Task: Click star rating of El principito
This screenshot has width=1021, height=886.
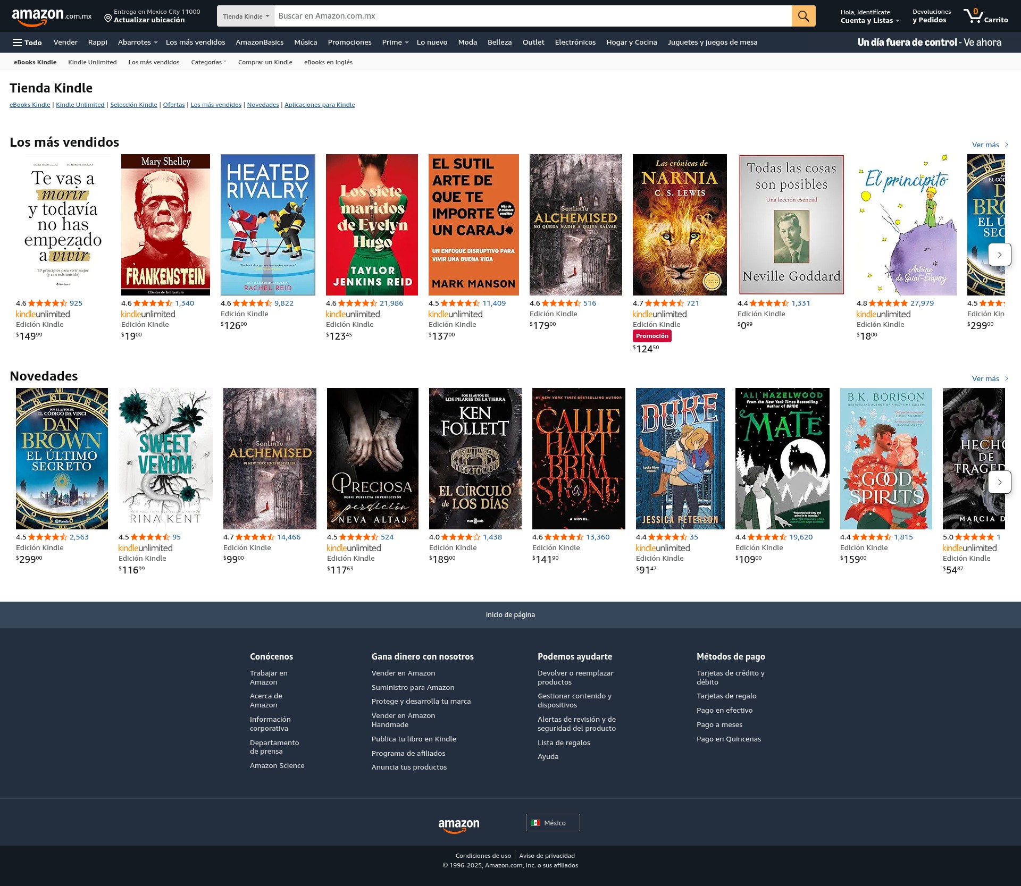Action: point(888,303)
